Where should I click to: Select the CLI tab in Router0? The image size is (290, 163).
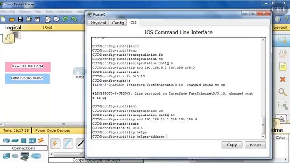click(134, 23)
